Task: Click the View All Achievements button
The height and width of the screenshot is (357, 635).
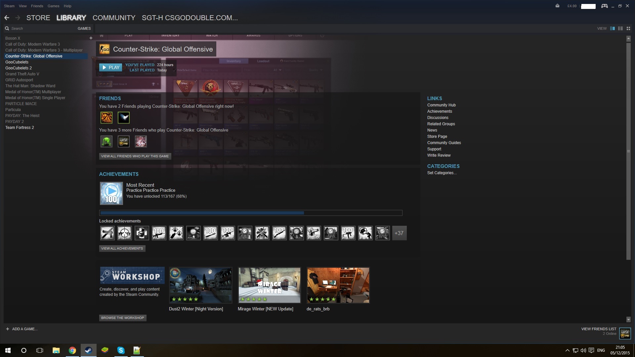Action: click(122, 249)
